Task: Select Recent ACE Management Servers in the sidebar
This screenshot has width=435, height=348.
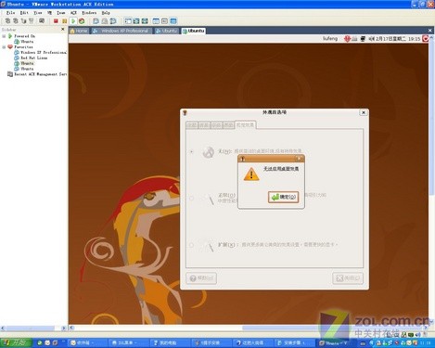Action: click(37, 74)
